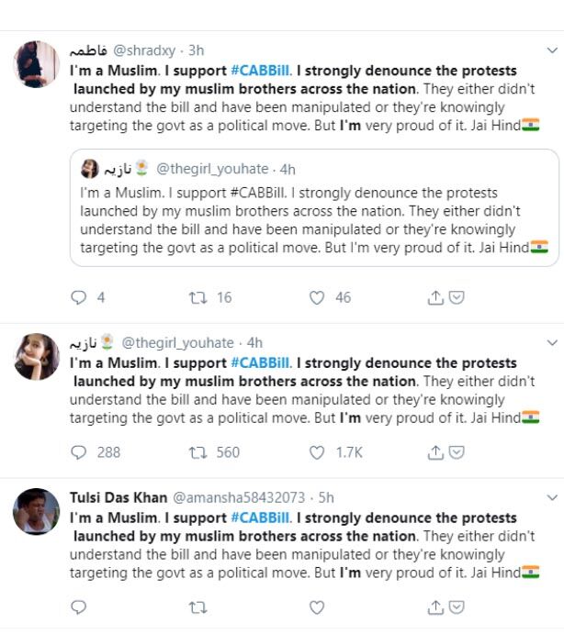564x634 pixels.
Task: Open the caret menu on Tulsi Das Khan's tweet
Action: click(551, 497)
